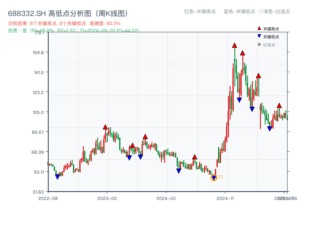Select the red triangle above the 2023-05 peak
Image resolution: width=319 pixels, height=239 pixels.
[105, 127]
